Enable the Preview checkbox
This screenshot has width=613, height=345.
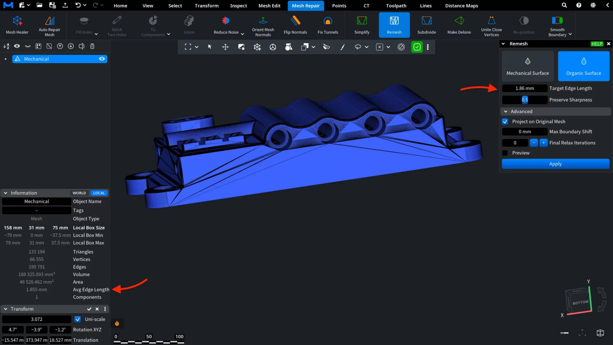click(505, 153)
